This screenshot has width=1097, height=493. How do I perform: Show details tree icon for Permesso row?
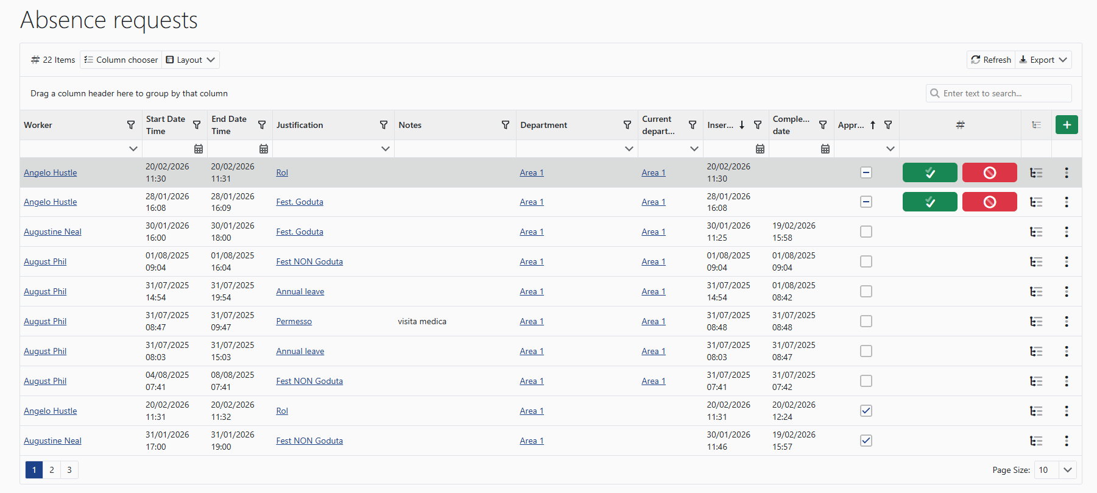[1035, 321]
